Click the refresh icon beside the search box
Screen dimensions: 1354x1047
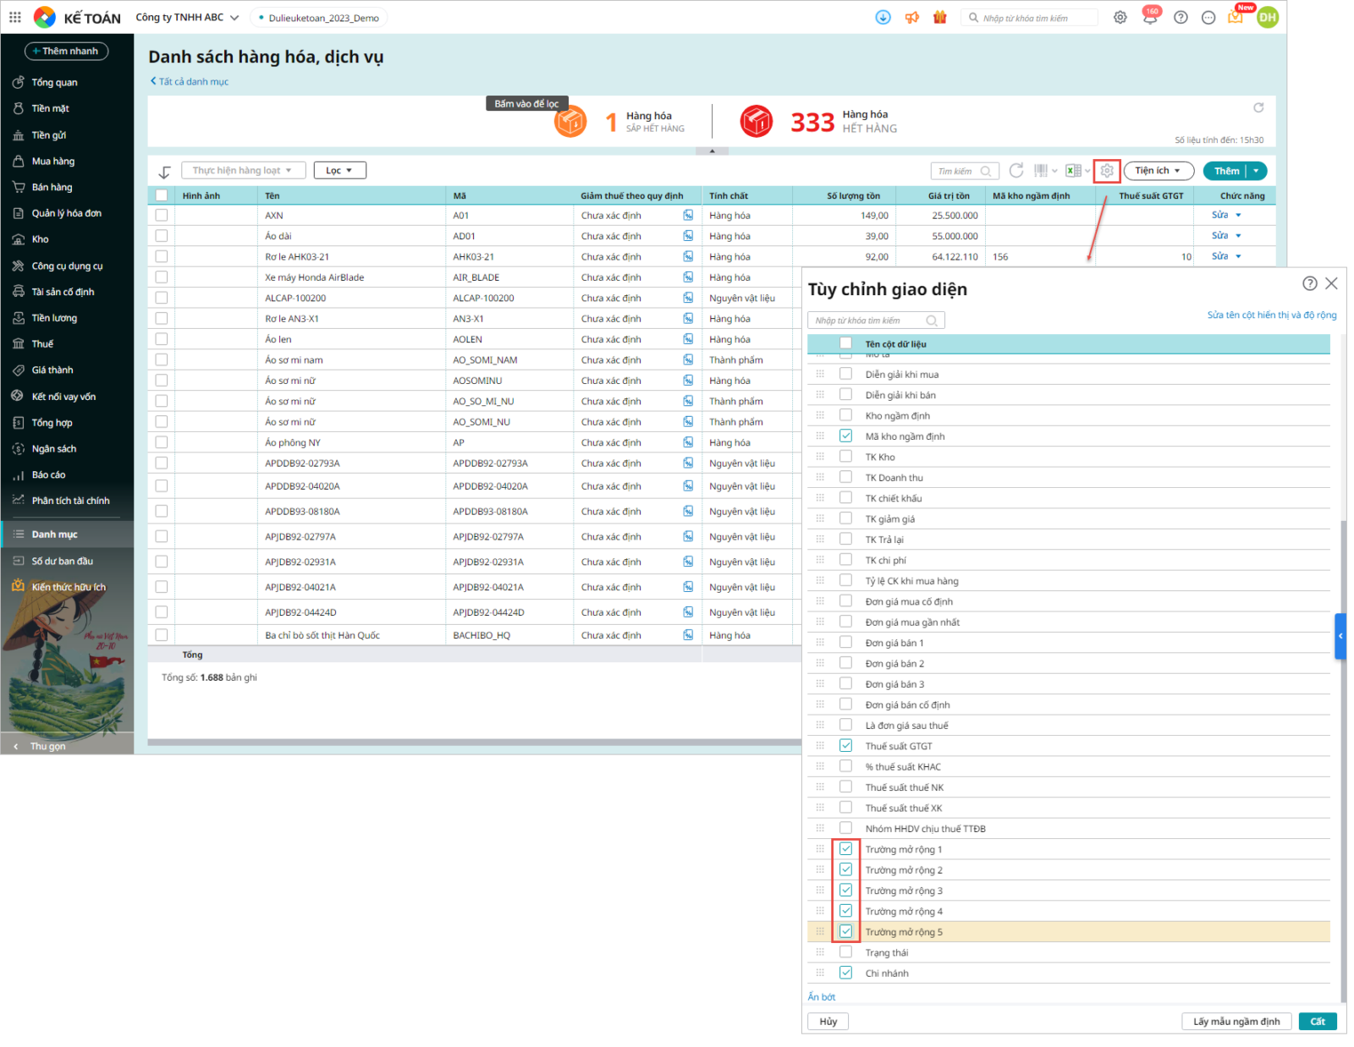(x=1016, y=171)
